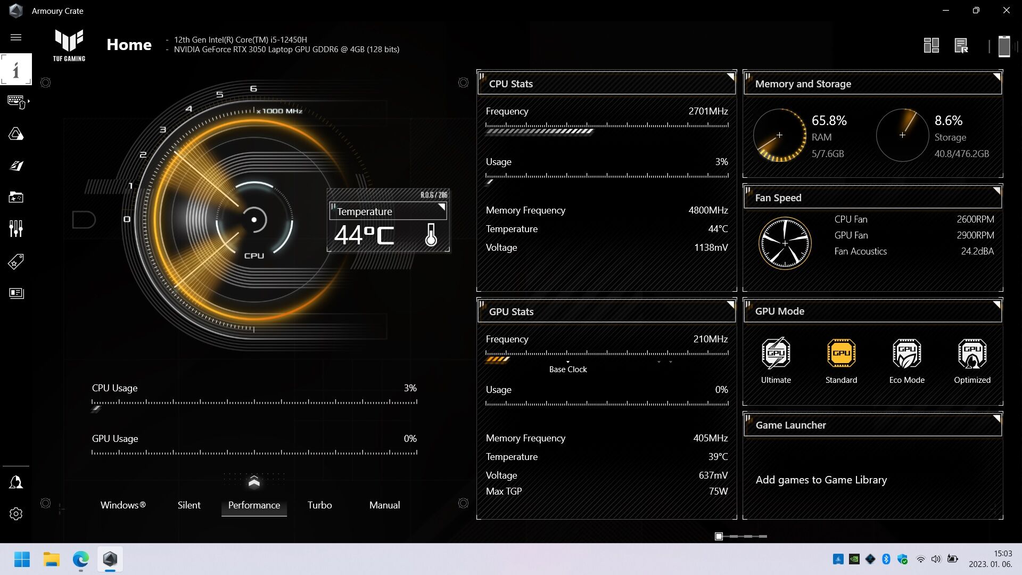Open Bluetooth tray icon
This screenshot has height=575, width=1022.
[x=886, y=559]
